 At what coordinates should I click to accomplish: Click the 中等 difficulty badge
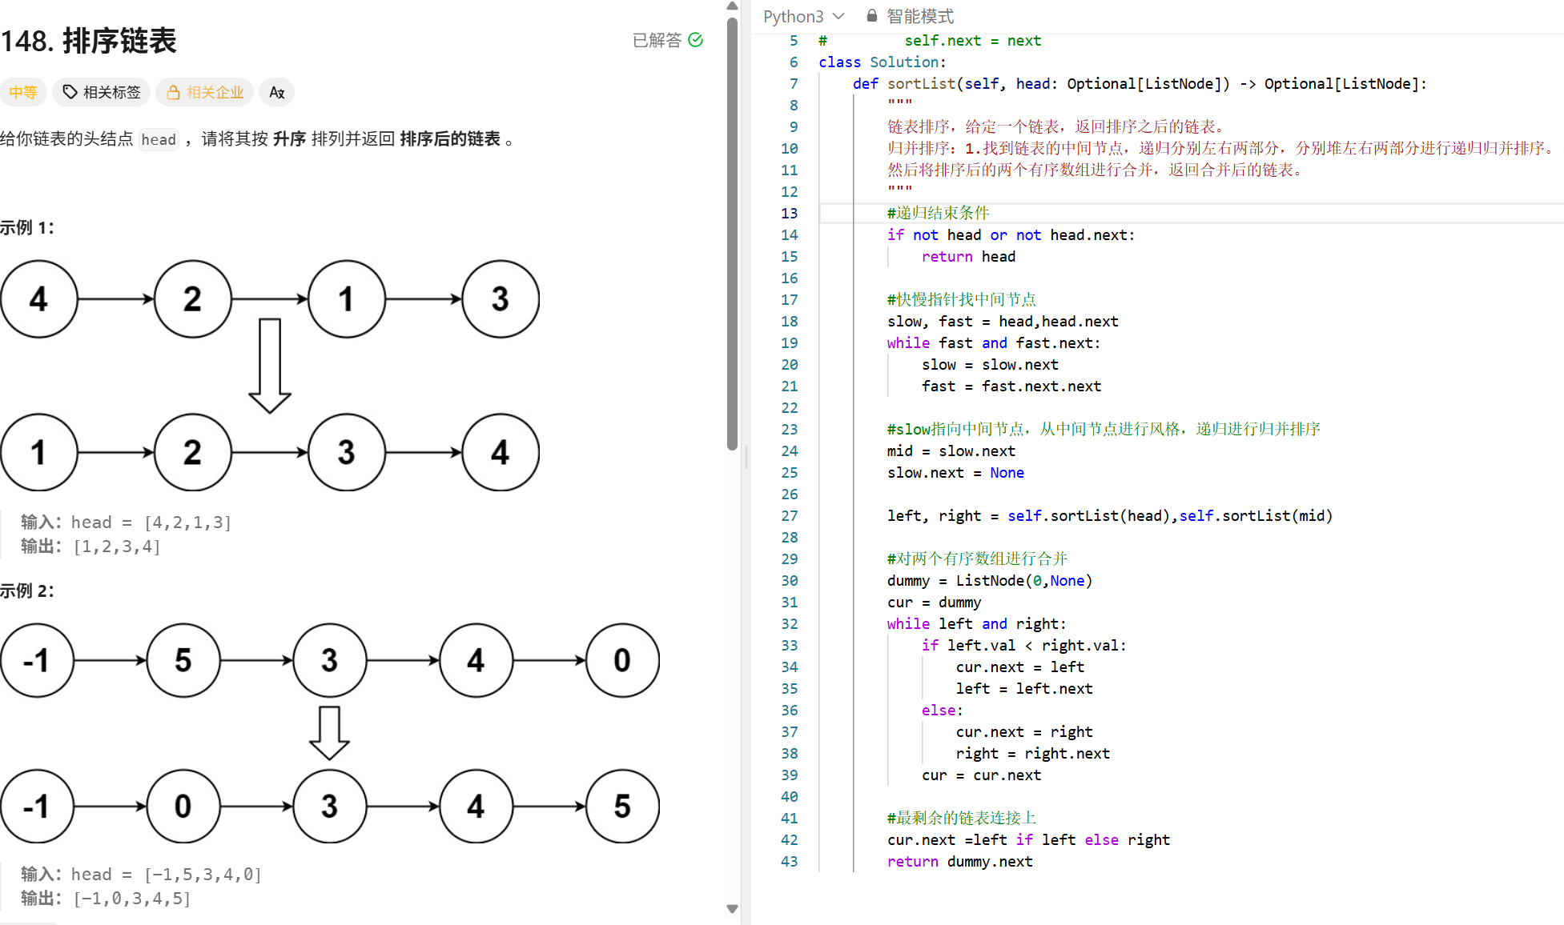(x=23, y=93)
